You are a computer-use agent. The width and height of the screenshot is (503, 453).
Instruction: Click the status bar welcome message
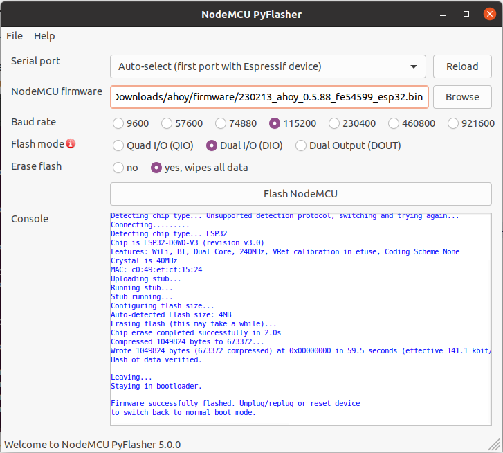93,445
